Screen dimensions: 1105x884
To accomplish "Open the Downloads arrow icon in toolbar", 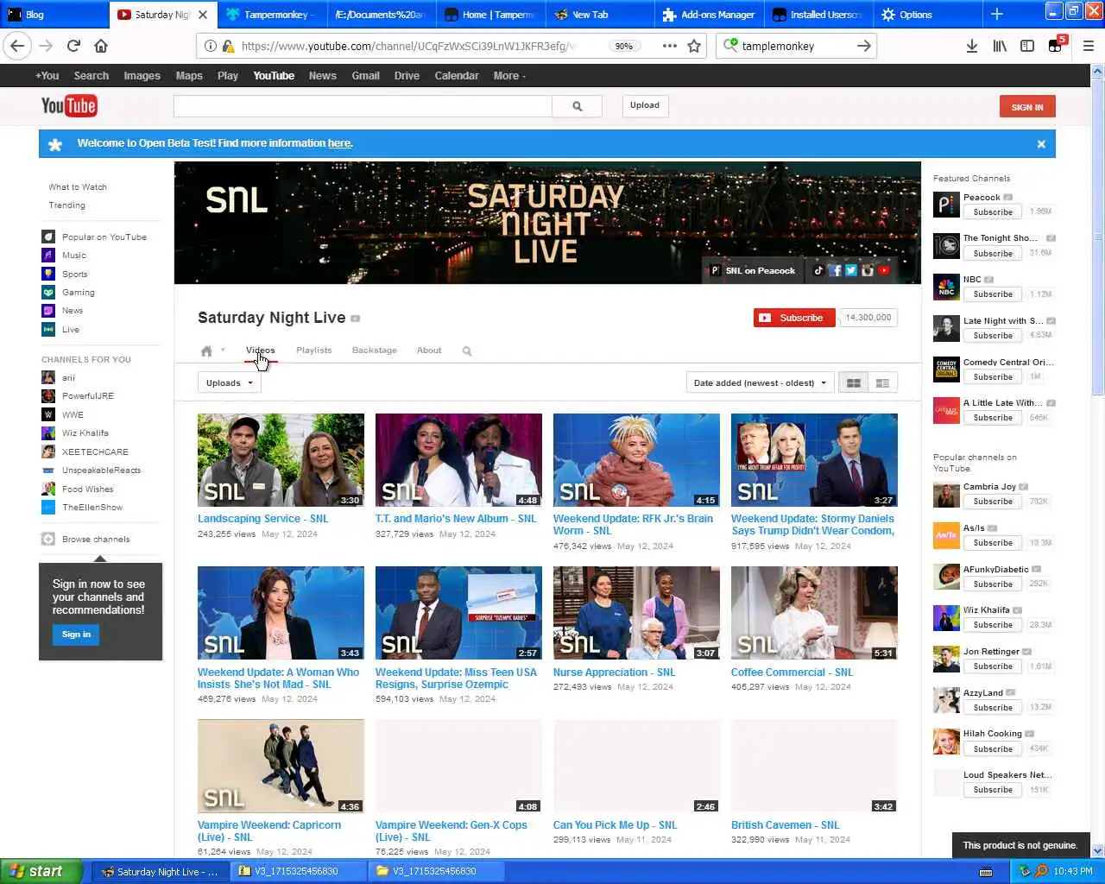I will click(972, 46).
